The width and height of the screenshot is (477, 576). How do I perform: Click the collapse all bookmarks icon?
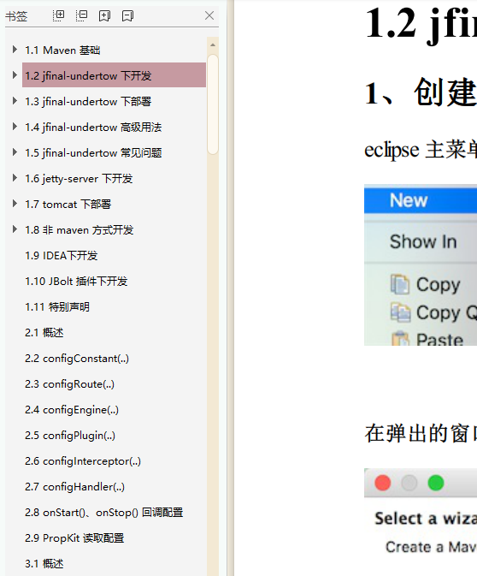click(x=81, y=15)
